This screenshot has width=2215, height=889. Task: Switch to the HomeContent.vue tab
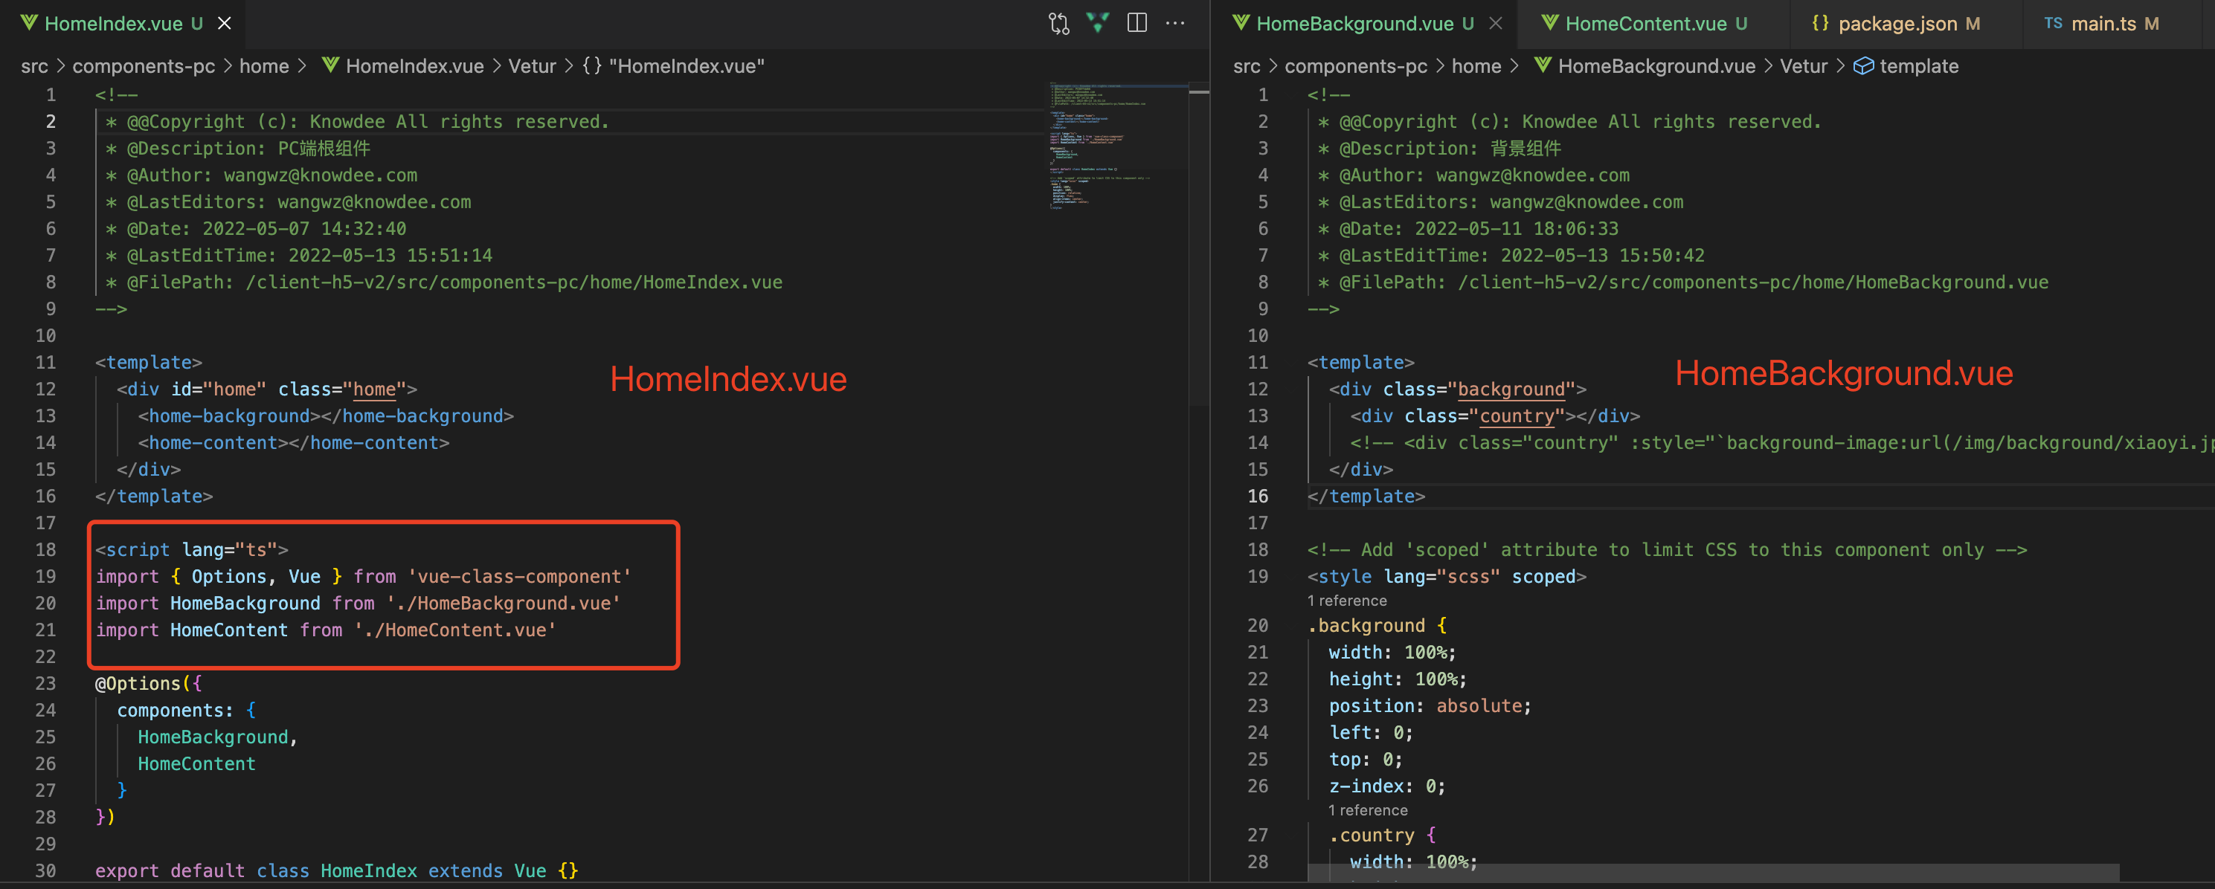tap(1645, 23)
